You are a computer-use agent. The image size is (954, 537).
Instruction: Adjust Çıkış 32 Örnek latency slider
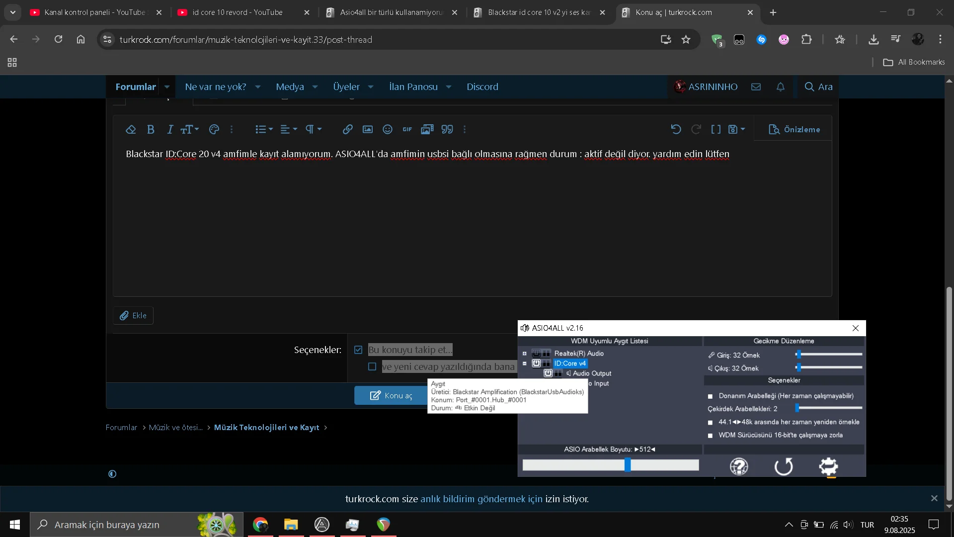pos(829,367)
